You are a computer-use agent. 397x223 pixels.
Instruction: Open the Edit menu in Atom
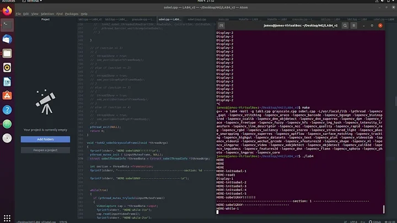pyautogui.click(x=26, y=14)
